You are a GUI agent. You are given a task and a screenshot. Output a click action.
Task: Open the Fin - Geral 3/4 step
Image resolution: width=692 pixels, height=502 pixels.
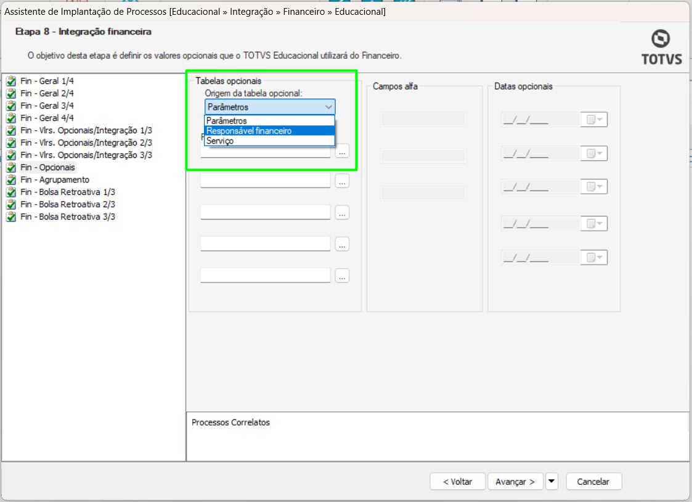point(47,105)
